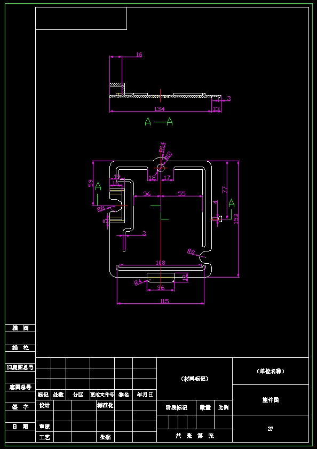317x449 pixels.
Task: Click the "签 字" side block cell
Action: click(20, 407)
